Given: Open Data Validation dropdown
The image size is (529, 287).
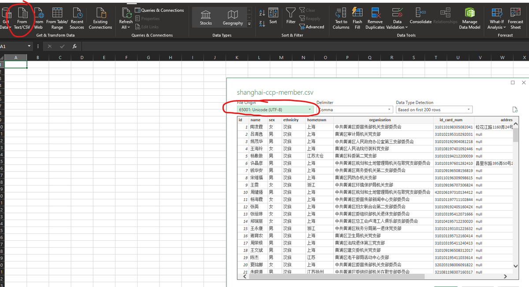Looking at the screenshot, I should pyautogui.click(x=398, y=19).
